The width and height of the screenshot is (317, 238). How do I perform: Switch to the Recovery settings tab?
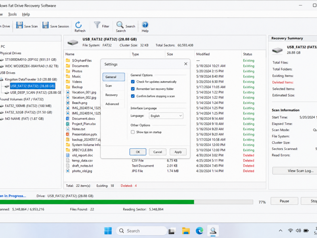click(x=114, y=95)
